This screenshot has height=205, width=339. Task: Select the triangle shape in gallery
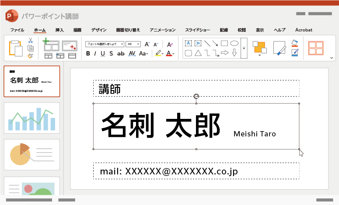[198, 53]
